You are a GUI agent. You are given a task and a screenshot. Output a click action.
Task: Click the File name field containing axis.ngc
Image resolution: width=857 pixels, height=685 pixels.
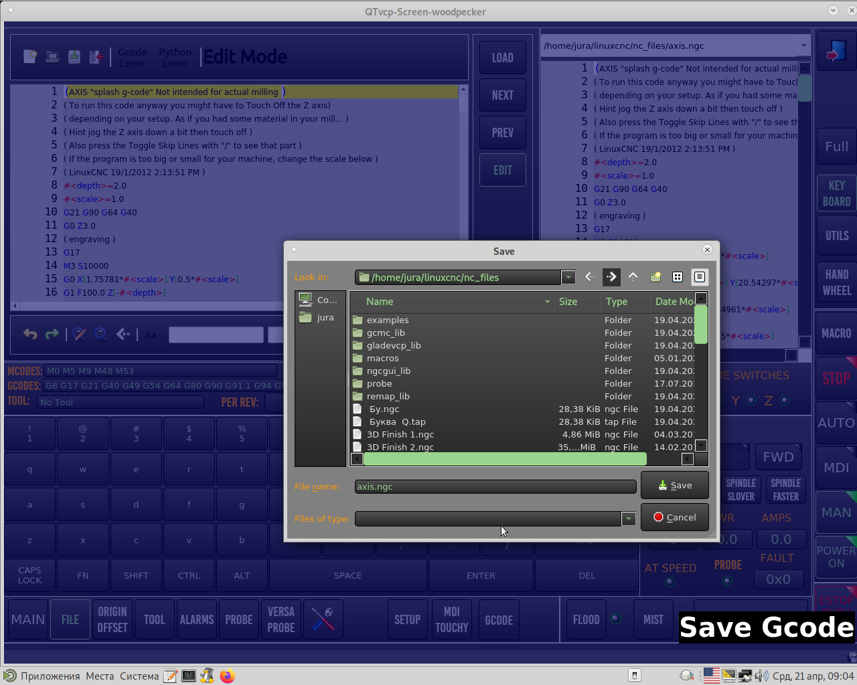495,486
